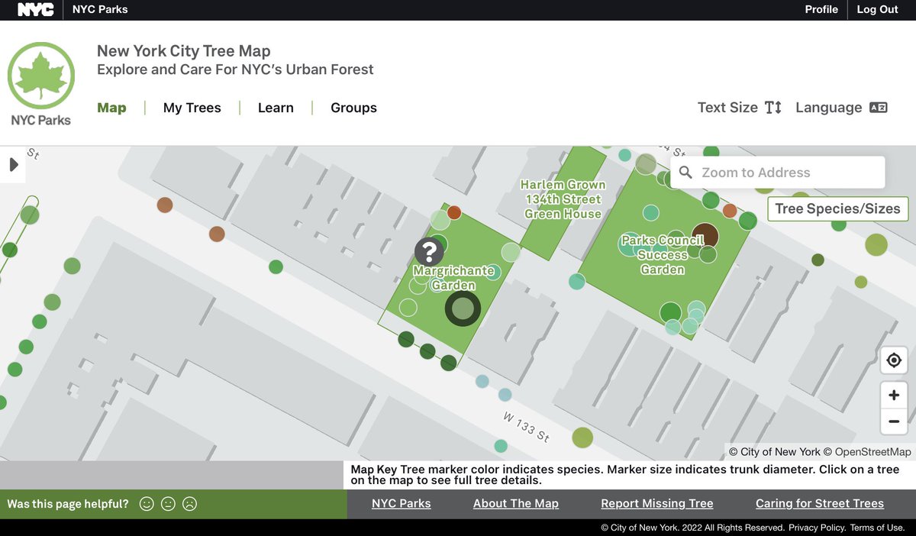Click New York City Tree Map title
This screenshot has width=916, height=536.
[184, 51]
